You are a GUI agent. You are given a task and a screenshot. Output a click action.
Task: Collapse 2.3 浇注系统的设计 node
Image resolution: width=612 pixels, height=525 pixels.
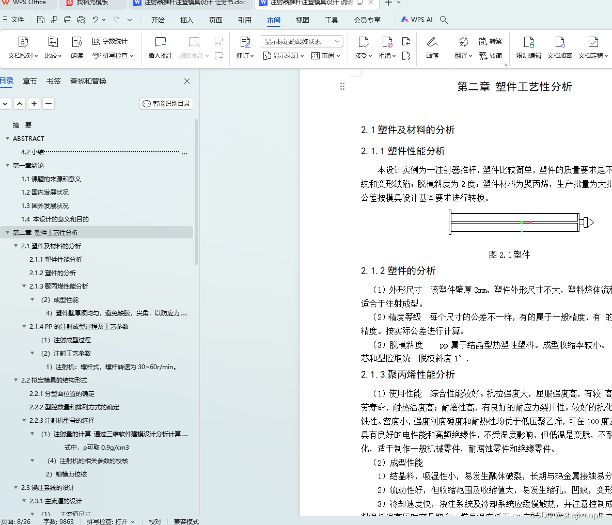pyautogui.click(x=15, y=487)
